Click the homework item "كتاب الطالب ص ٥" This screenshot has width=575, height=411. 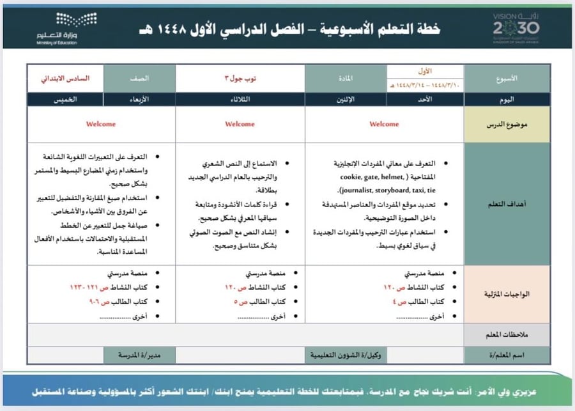(259, 302)
